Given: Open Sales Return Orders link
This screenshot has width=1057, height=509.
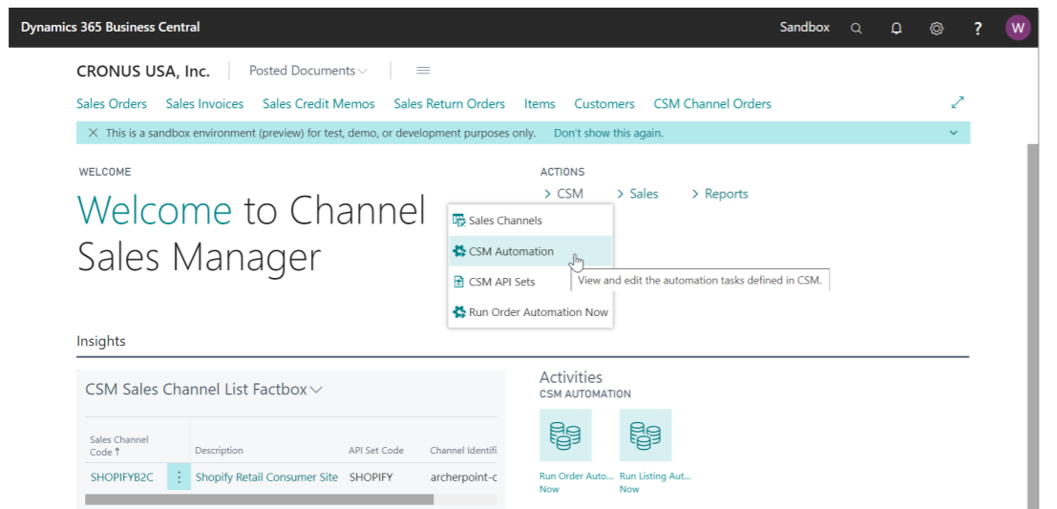Looking at the screenshot, I should click(449, 104).
